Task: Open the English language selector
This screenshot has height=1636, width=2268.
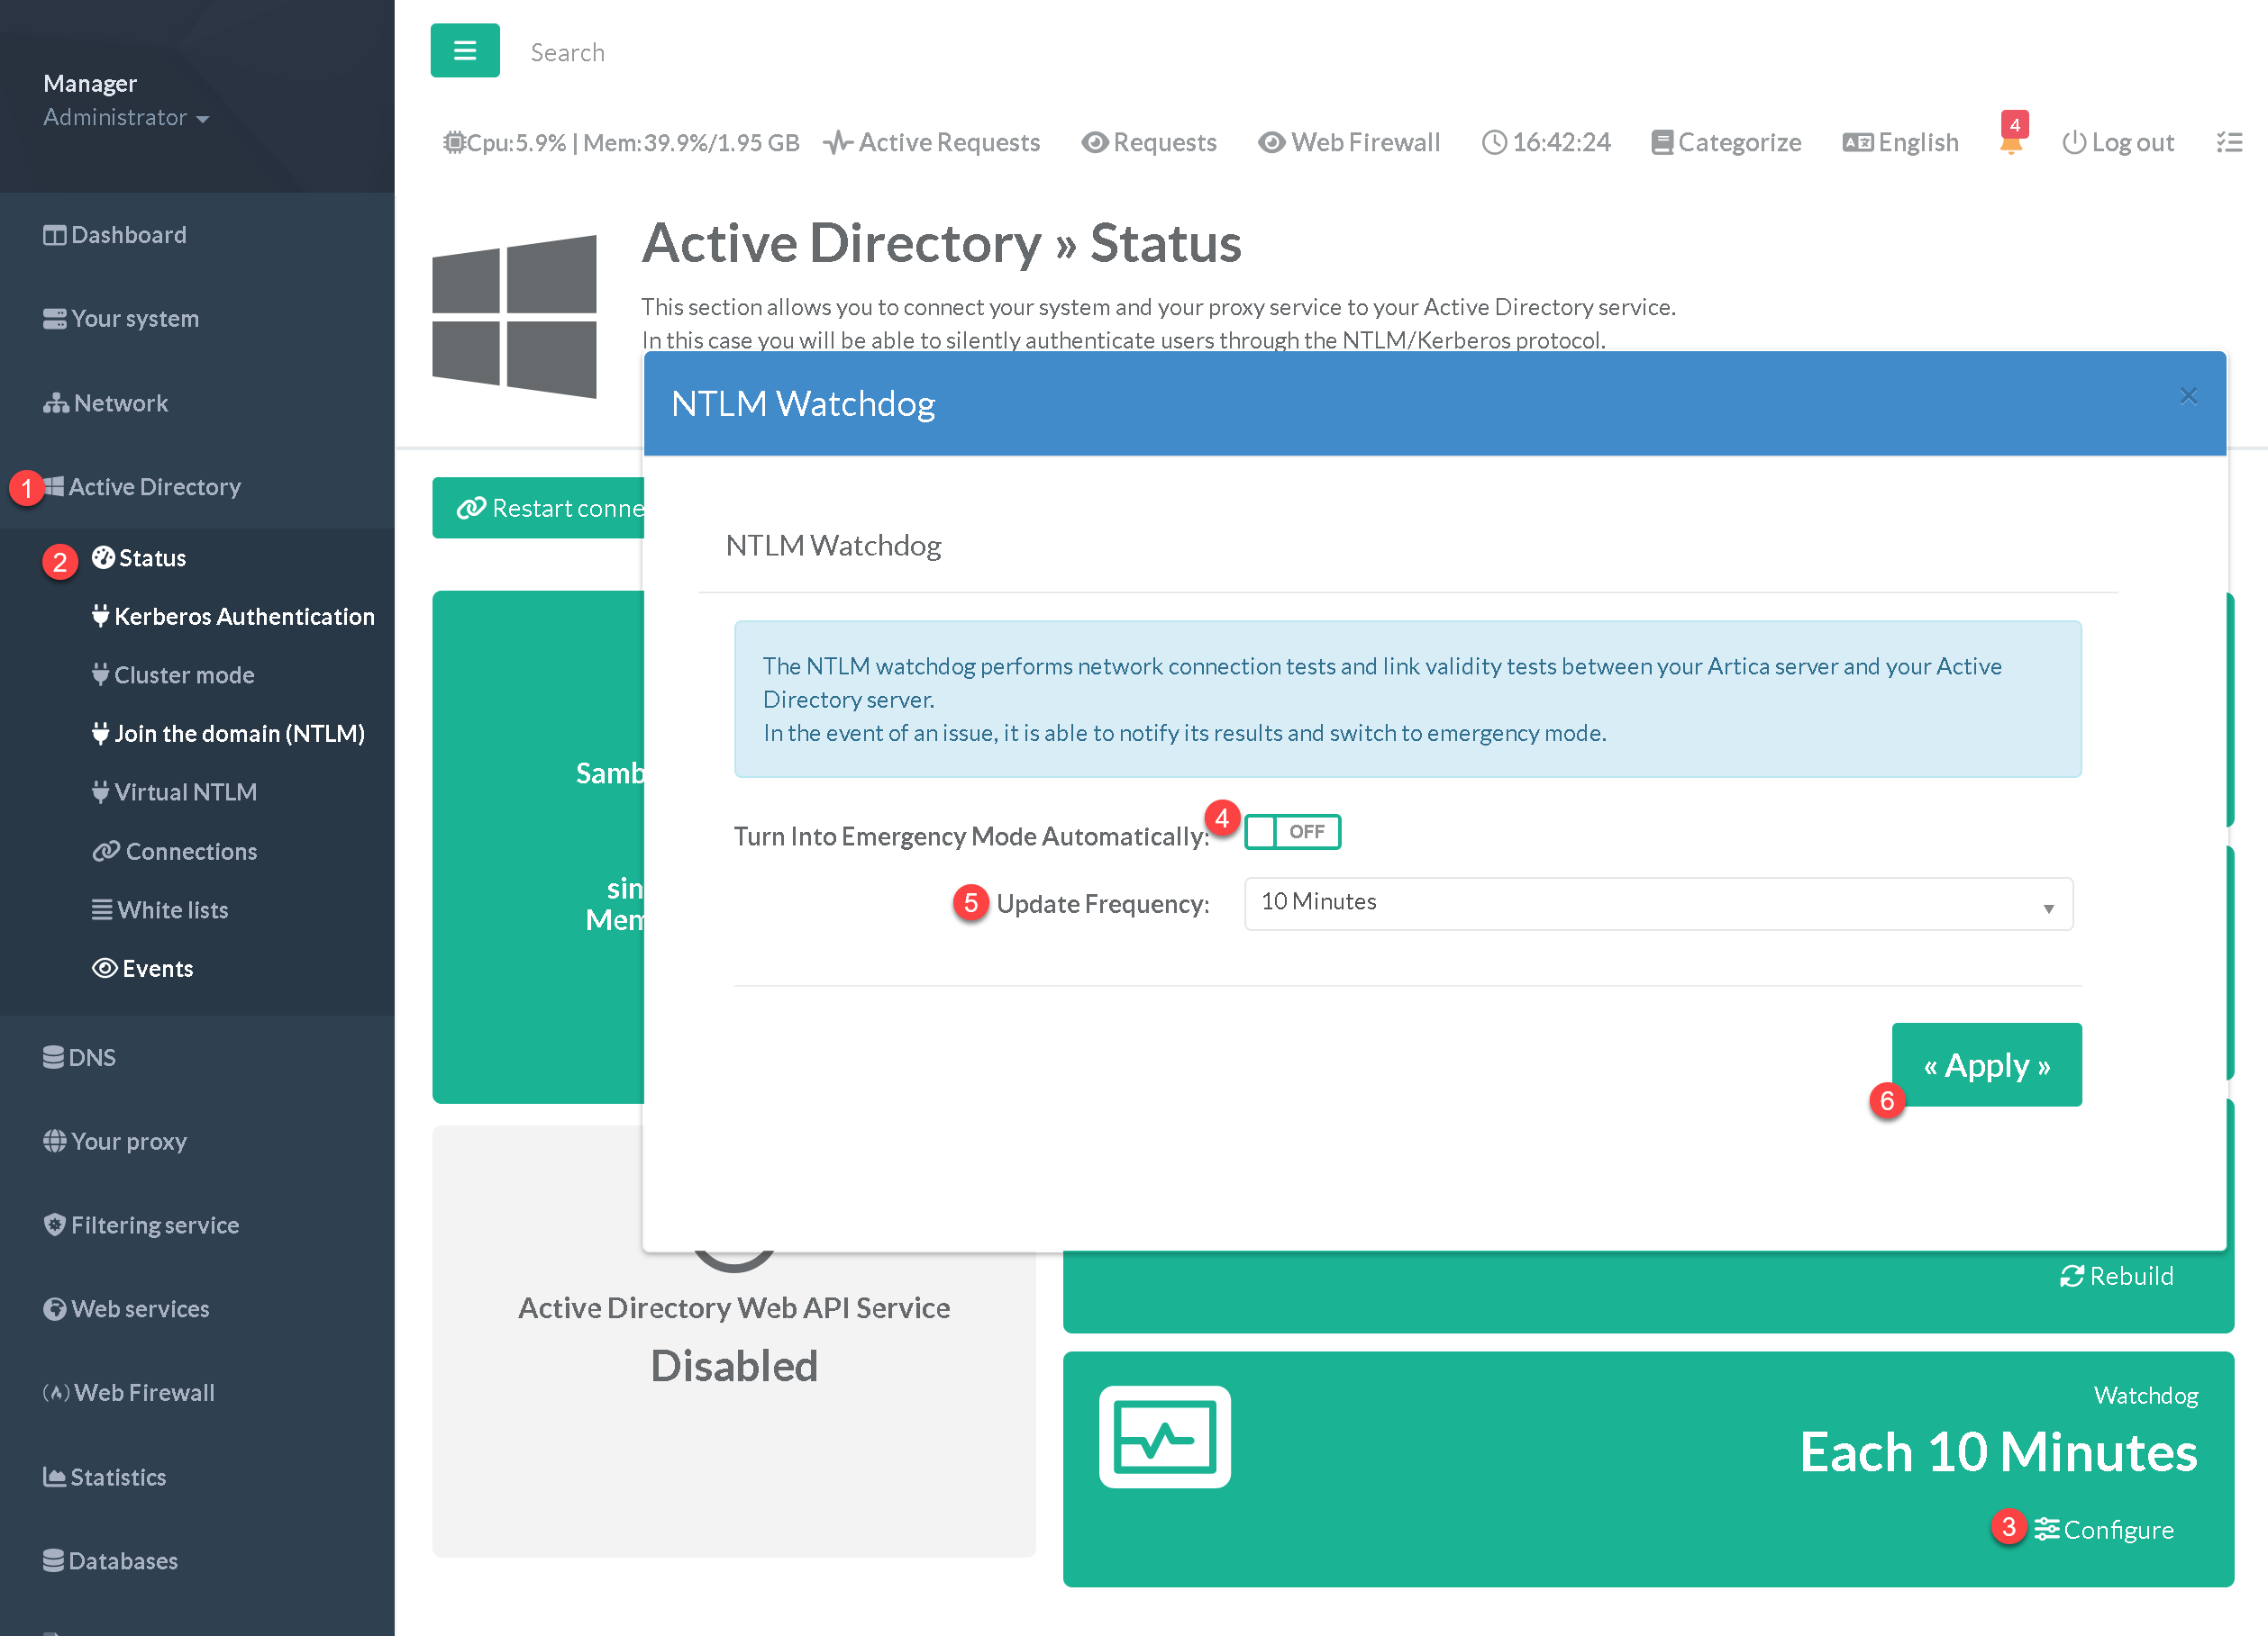Action: pos(1900,143)
